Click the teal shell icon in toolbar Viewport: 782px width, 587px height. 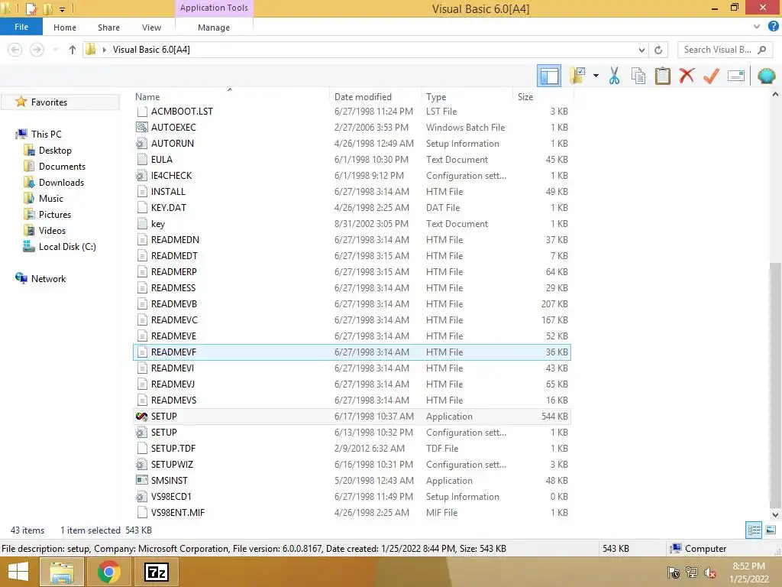(x=766, y=76)
